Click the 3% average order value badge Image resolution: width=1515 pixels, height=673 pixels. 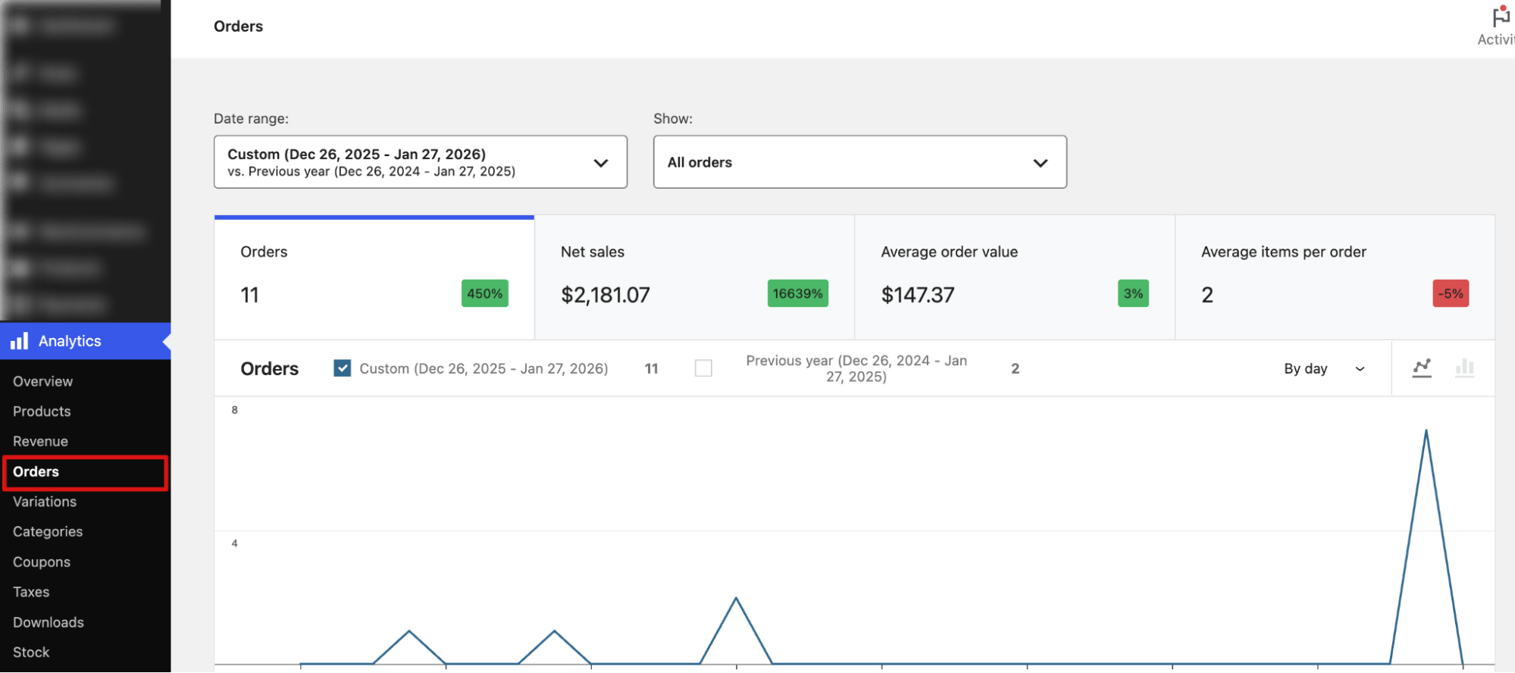click(1133, 293)
